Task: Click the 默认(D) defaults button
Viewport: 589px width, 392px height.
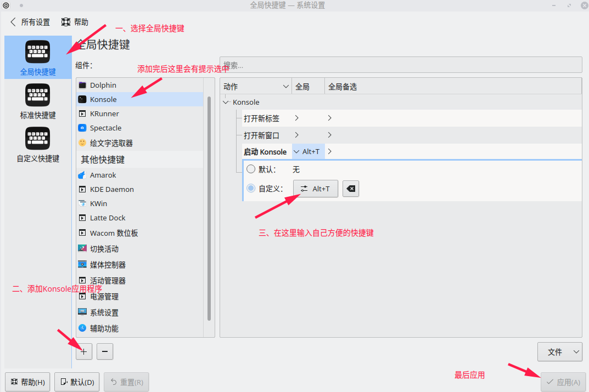Action: [77, 382]
